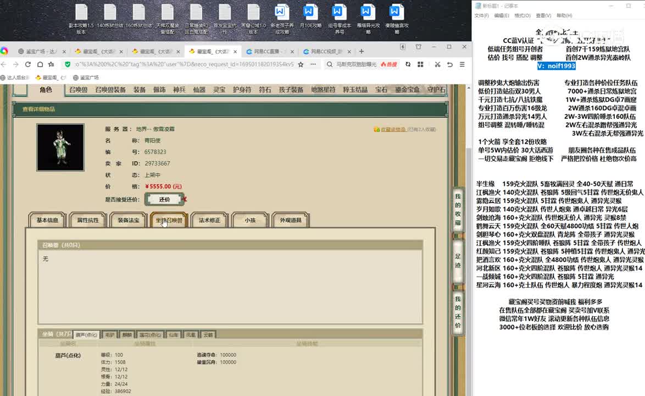Click the 还价 bargain button
645x396 pixels.
pos(164,199)
